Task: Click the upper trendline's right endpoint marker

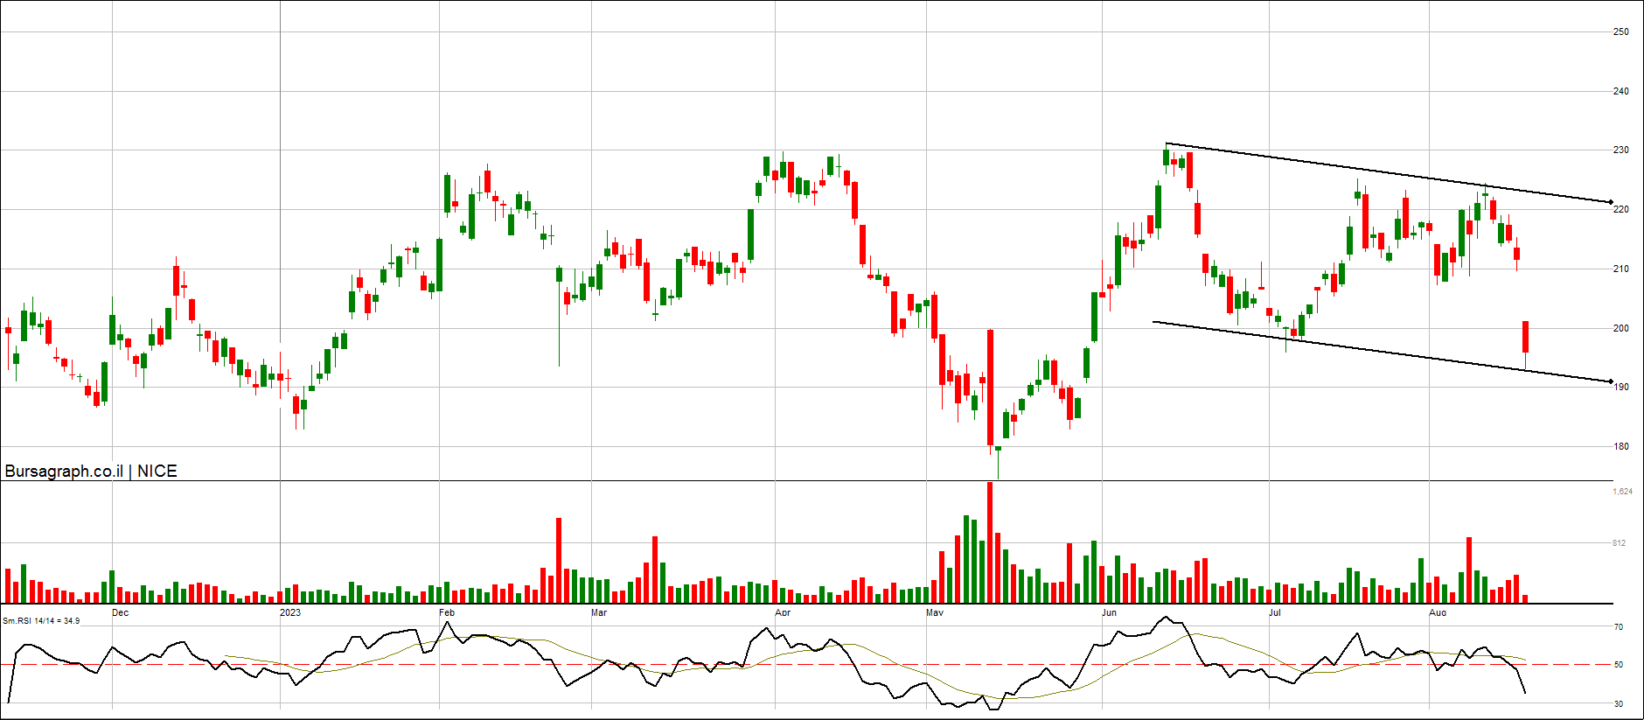Action: (1611, 202)
